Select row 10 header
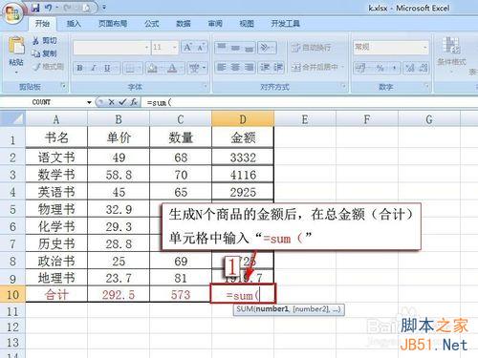 tap(12, 294)
